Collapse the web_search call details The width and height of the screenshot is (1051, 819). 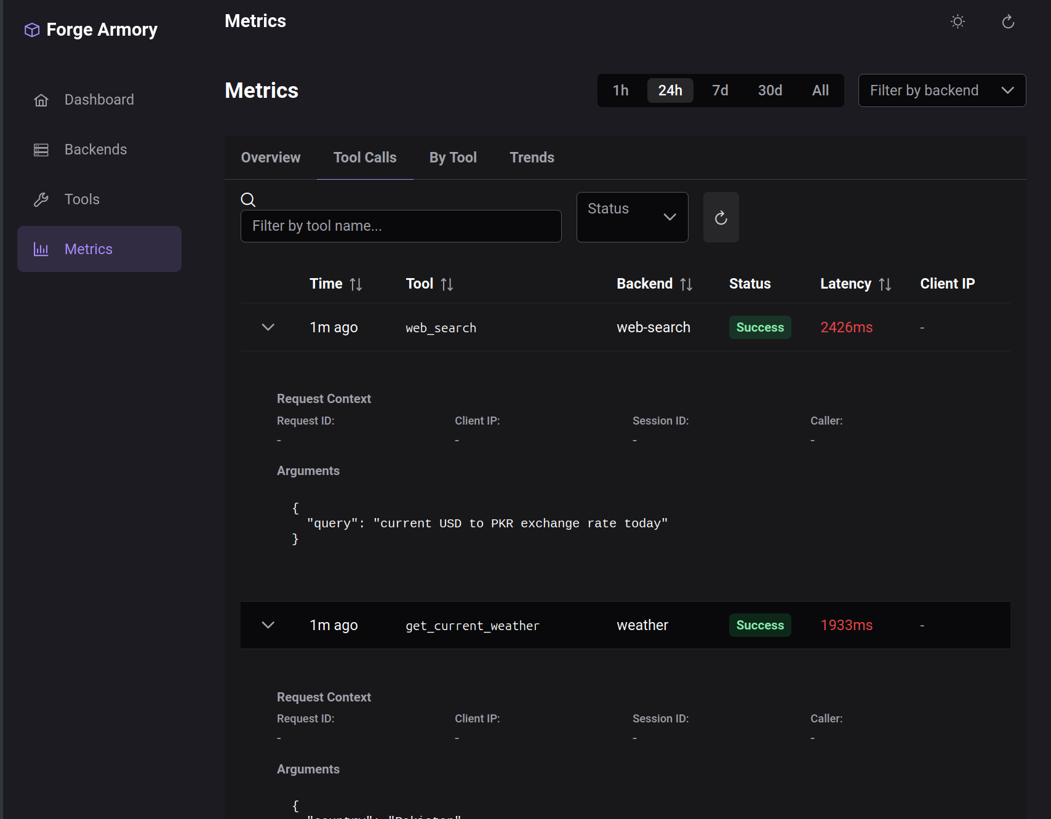tap(268, 327)
